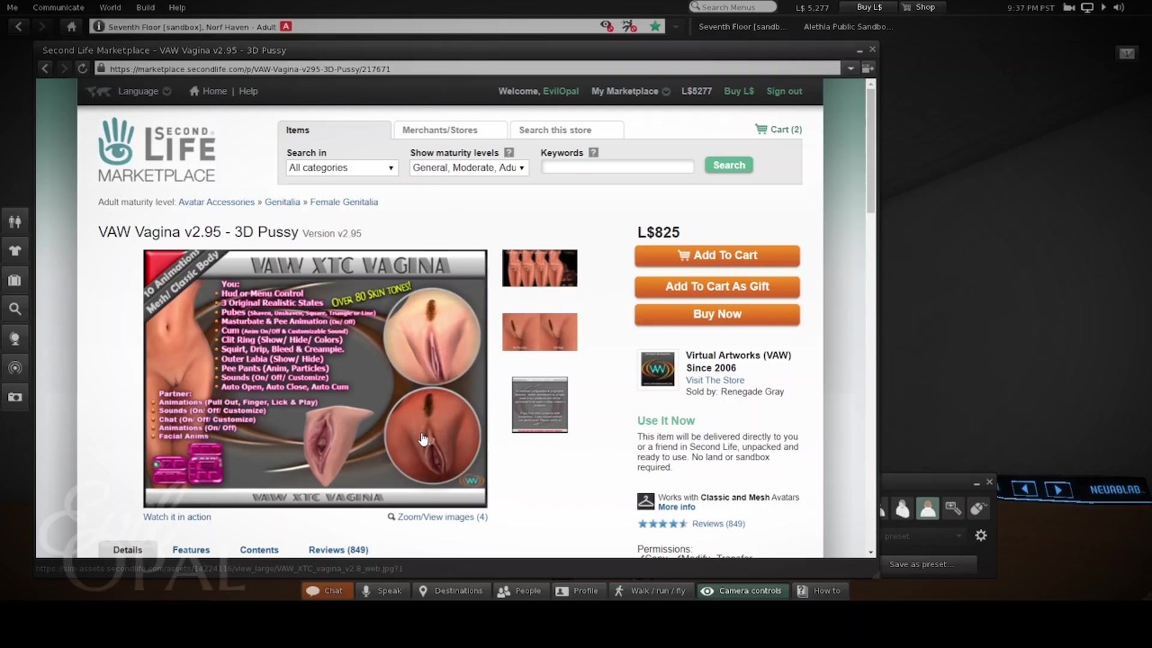
Task: Open the Build menu
Action: click(x=146, y=7)
